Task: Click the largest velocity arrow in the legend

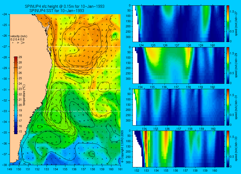Action: (x=23, y=43)
